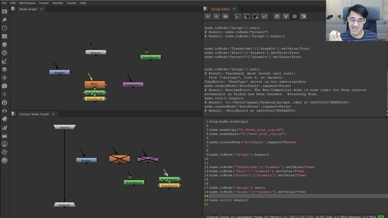
Task: Open the File menu
Action: coord(4,3)
